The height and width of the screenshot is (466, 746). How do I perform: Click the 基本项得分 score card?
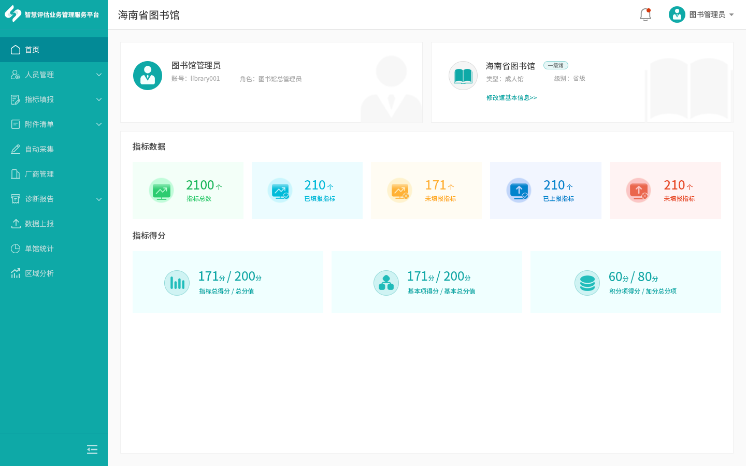click(426, 283)
